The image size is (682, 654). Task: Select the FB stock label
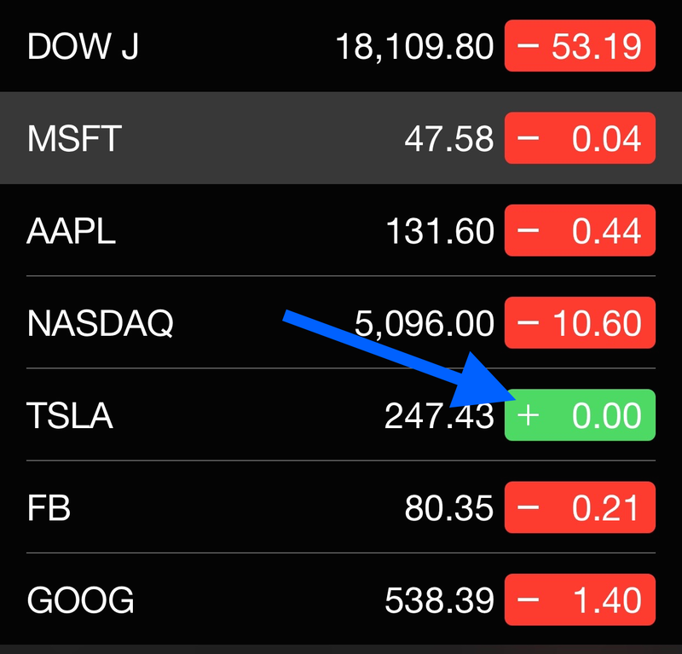49,508
